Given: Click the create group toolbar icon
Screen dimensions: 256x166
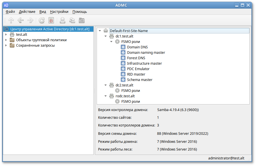Looking at the screenshot, I should 72,20.
